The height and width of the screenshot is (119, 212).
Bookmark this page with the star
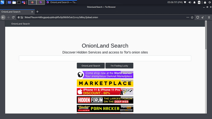(x=192, y=18)
